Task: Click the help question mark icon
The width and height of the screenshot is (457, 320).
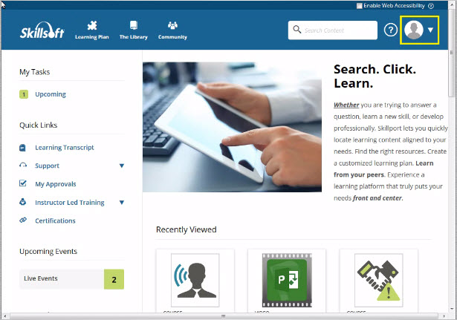Action: 391,30
